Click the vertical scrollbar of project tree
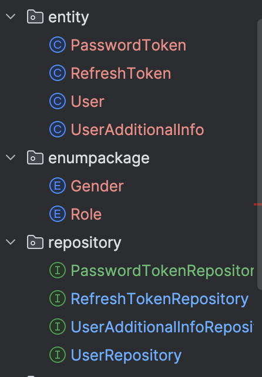262x377 pixels. pos(260,154)
